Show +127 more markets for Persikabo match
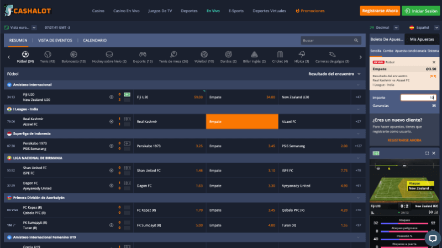Viewport: 442px width, 248px height. coord(358,146)
